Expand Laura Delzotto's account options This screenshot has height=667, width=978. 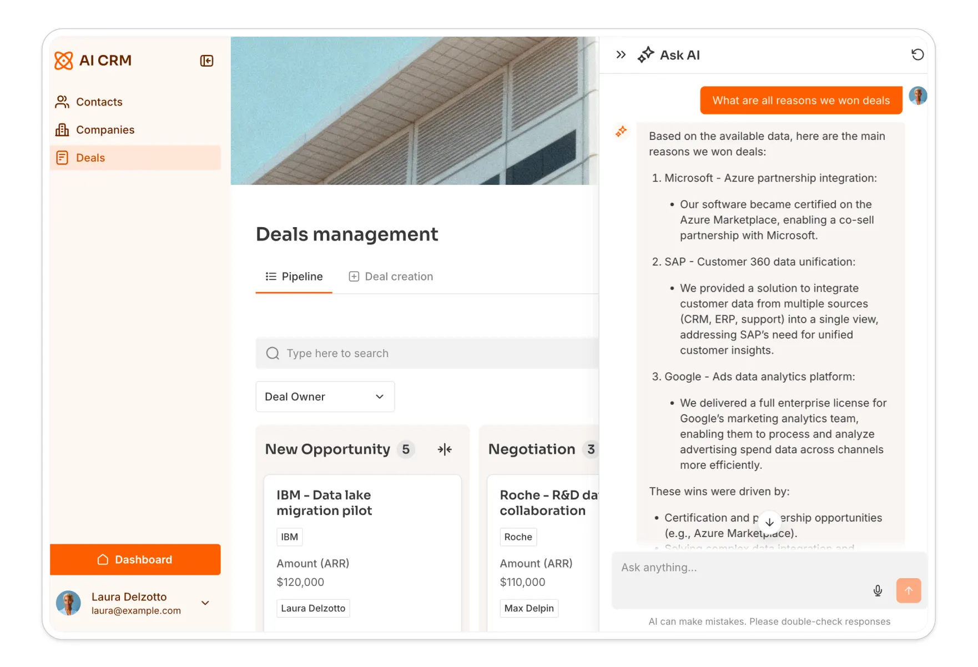click(205, 603)
